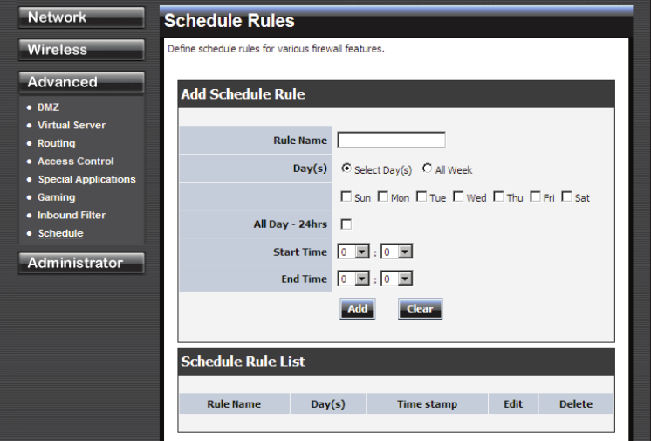Tick the Wed day checkbox
This screenshot has width=651, height=441.
[458, 196]
